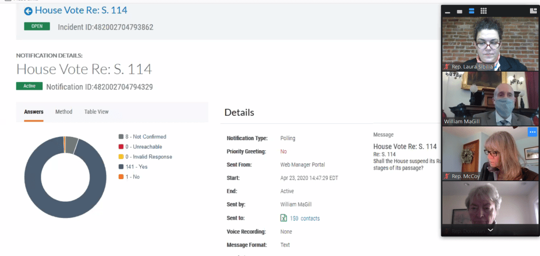Viewport: 540px width, 256px height.
Task: Switch to the Method tab
Action: coord(64,112)
